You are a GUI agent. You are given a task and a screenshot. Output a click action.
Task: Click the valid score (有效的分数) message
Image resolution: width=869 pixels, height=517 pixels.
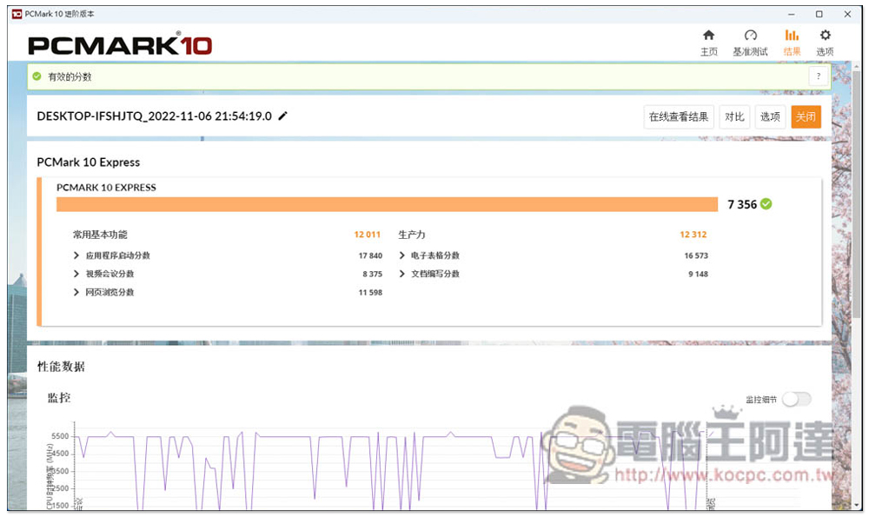70,76
